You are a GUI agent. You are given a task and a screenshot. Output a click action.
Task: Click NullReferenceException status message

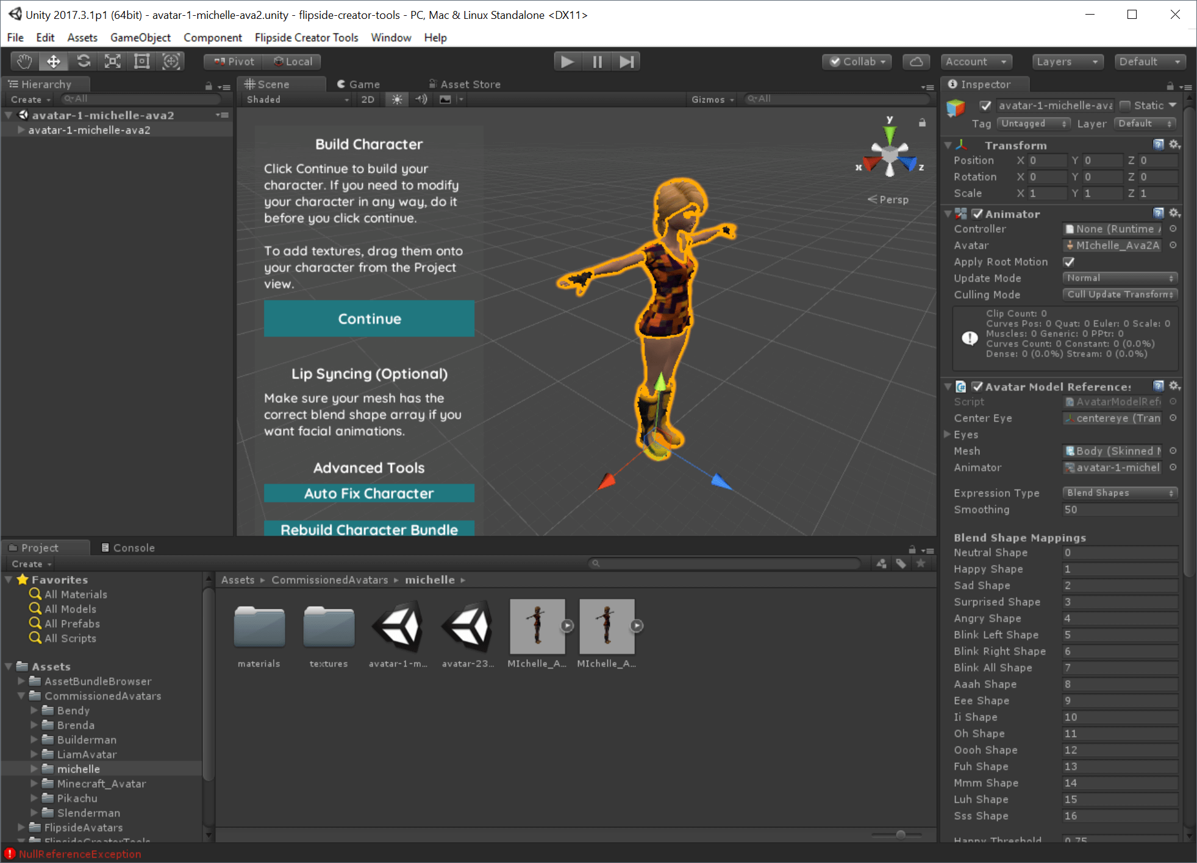point(79,854)
